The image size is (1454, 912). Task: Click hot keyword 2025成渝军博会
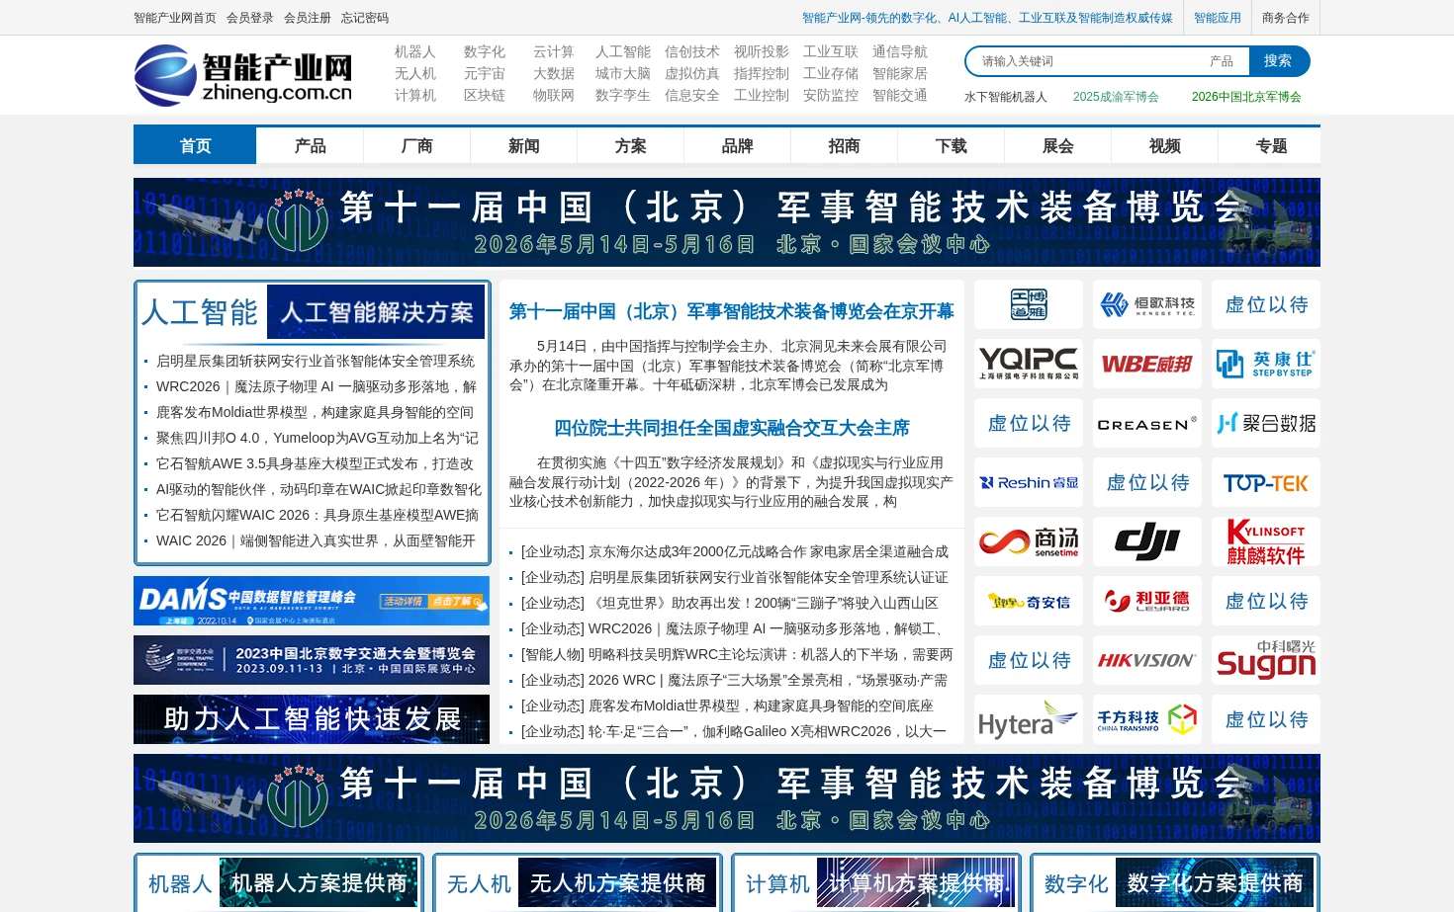click(x=1116, y=97)
